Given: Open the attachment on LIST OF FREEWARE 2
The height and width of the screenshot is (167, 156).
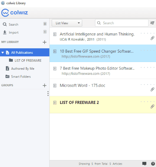Looking at the screenshot, I should click(x=152, y=106).
